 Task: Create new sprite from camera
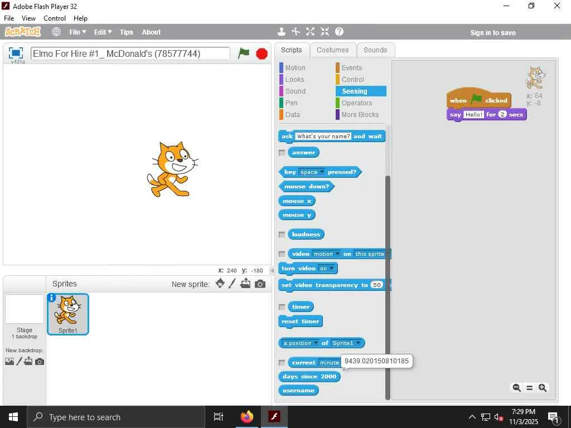(260, 284)
